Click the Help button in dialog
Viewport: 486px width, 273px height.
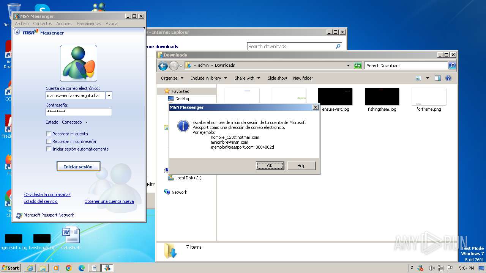coord(301,166)
